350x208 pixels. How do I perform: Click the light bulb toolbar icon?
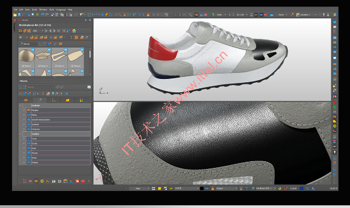[81, 15]
